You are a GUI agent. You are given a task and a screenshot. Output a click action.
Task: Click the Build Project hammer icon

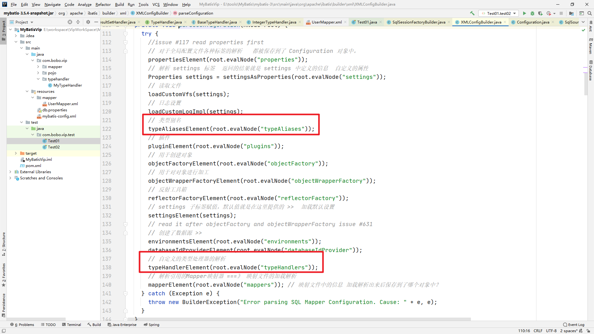click(472, 13)
